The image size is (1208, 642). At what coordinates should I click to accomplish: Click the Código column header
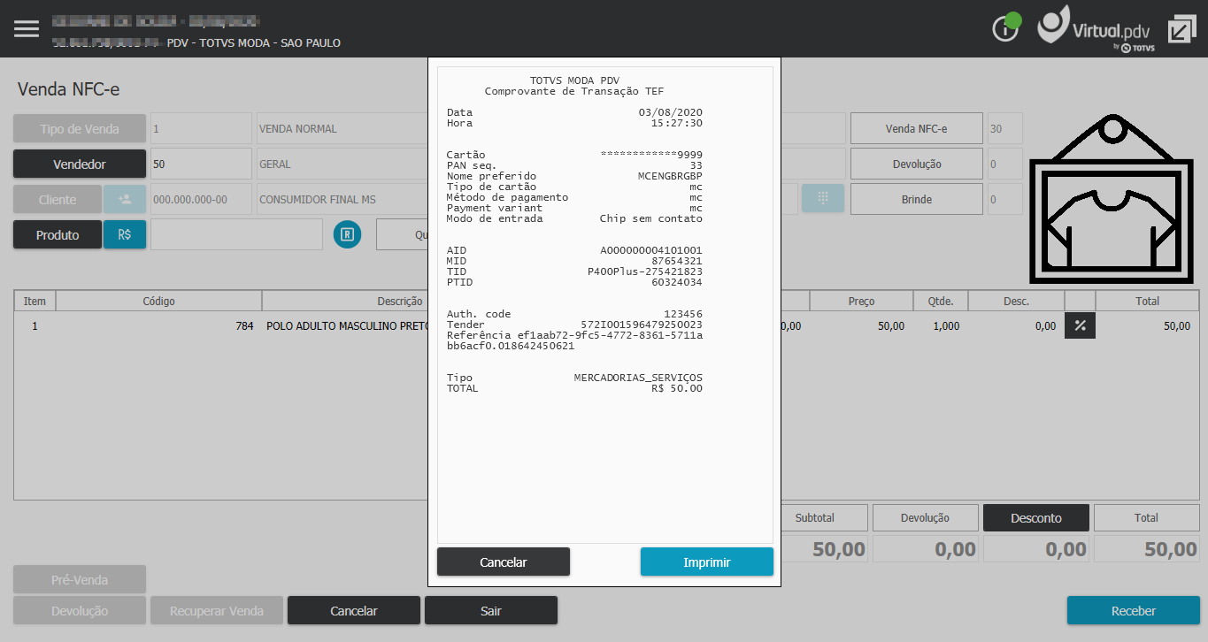(159, 301)
